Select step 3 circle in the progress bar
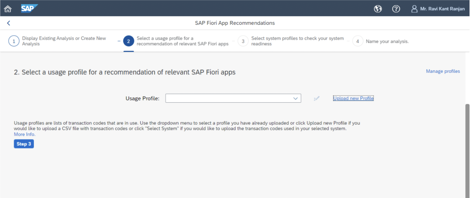 click(243, 41)
